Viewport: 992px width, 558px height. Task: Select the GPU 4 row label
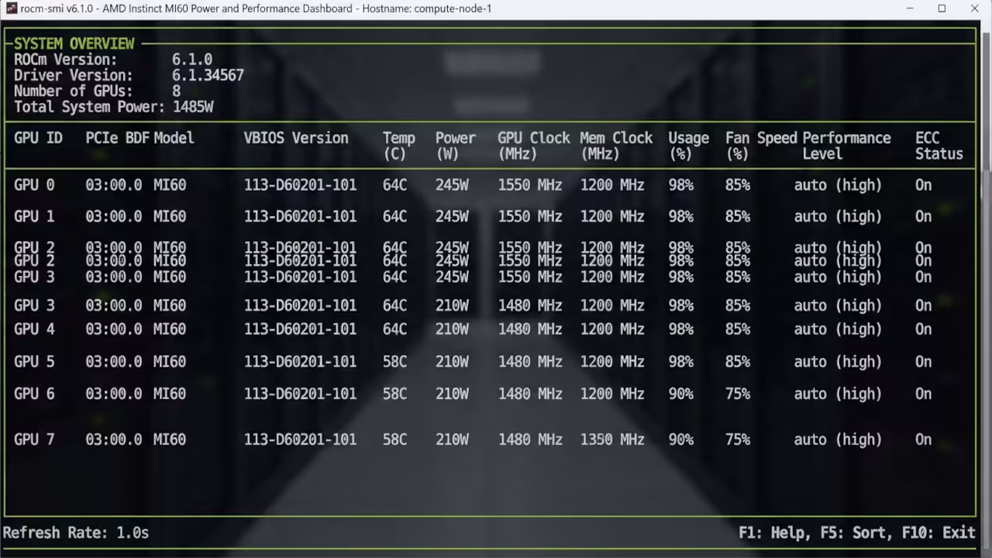34,329
